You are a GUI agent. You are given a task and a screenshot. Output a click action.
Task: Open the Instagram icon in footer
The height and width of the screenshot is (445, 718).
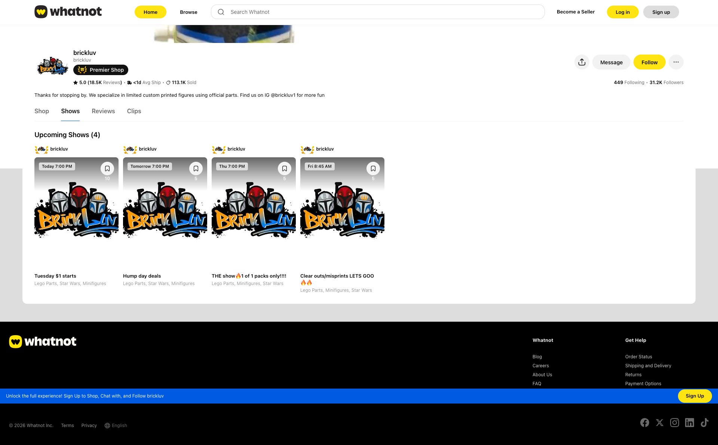coord(675,423)
